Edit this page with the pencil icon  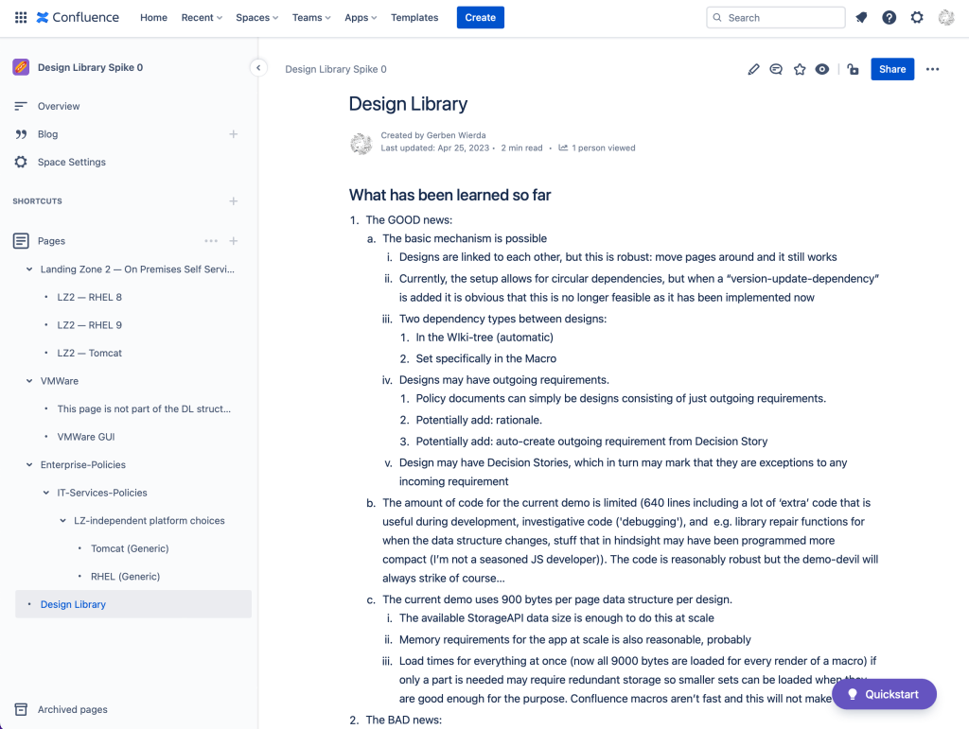pyautogui.click(x=753, y=69)
